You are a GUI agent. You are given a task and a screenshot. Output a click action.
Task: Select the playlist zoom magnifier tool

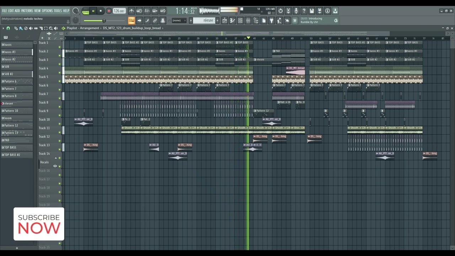[x=51, y=28]
